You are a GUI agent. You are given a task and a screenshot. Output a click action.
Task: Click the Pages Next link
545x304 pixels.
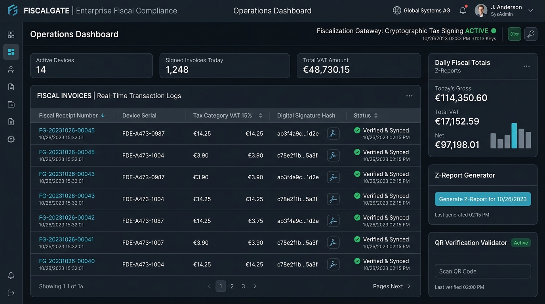(x=392, y=286)
